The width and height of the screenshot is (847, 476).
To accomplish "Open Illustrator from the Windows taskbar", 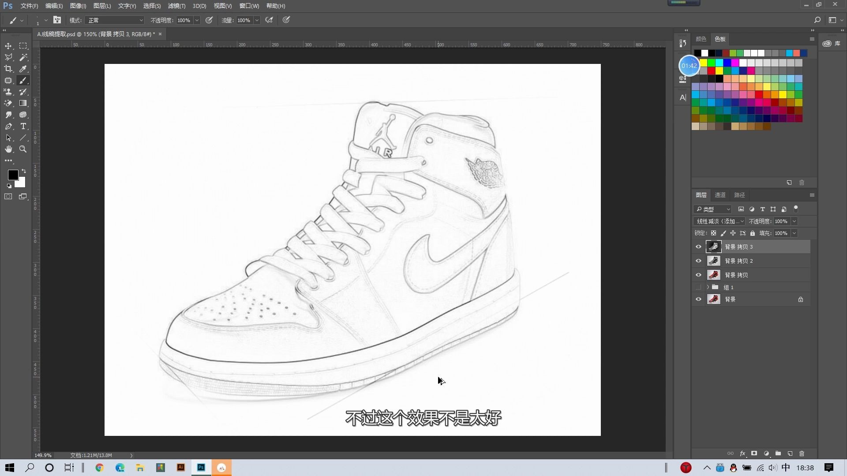I will [x=181, y=468].
